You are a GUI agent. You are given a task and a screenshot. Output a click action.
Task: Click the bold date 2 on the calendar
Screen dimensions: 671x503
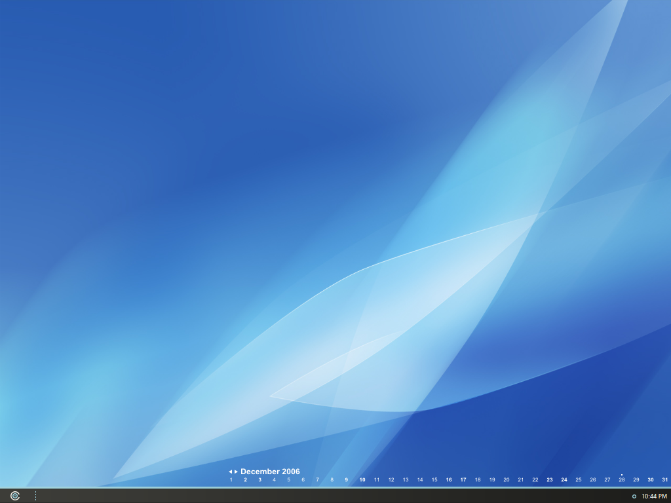[245, 480]
